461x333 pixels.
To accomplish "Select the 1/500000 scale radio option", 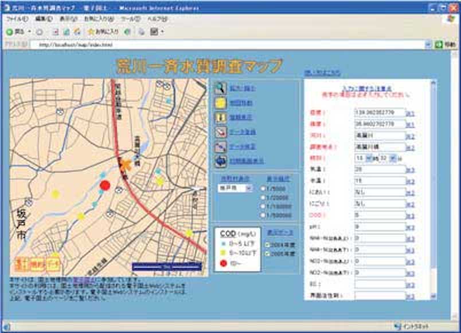I will tap(263, 216).
